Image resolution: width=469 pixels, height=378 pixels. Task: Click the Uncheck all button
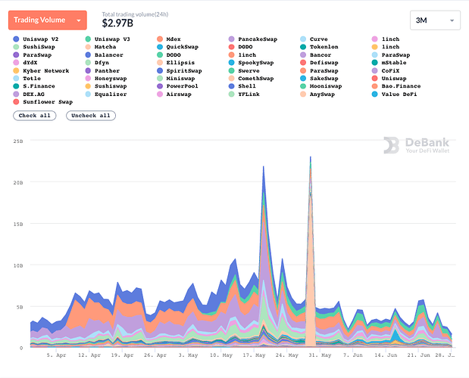point(91,116)
